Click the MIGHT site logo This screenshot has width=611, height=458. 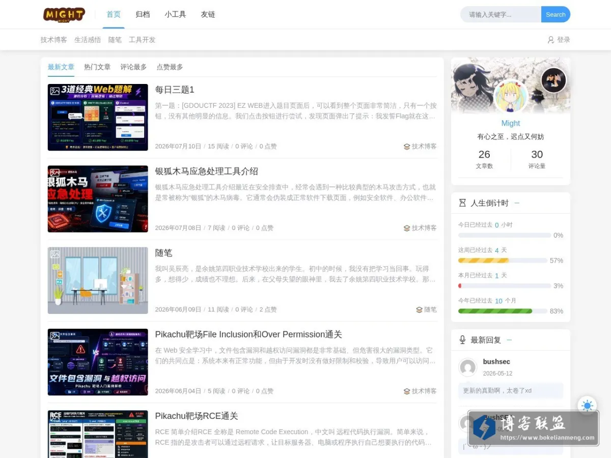[64, 14]
